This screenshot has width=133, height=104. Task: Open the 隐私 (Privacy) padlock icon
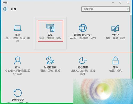click(115, 60)
